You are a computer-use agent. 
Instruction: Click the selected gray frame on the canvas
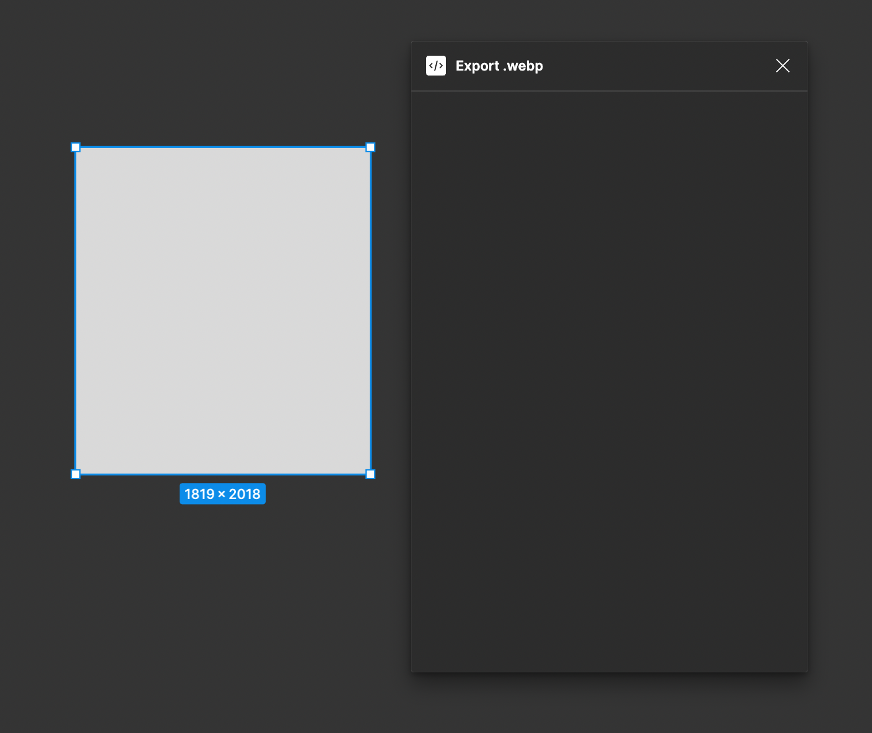(222, 310)
